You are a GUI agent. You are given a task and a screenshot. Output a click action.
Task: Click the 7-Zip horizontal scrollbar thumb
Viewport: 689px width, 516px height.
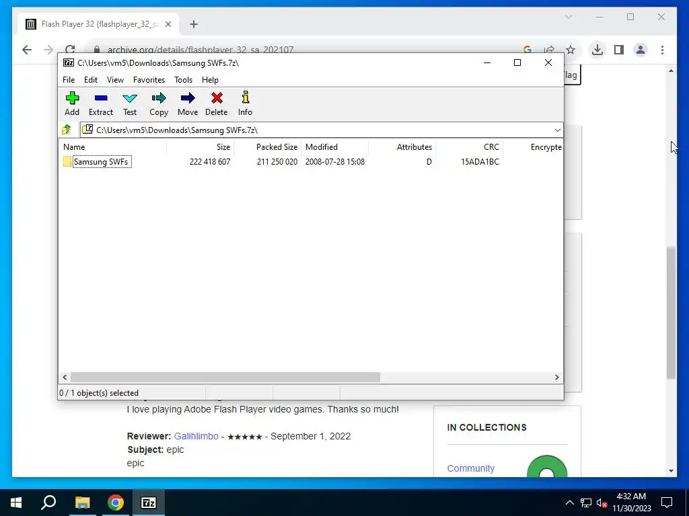pyautogui.click(x=225, y=378)
